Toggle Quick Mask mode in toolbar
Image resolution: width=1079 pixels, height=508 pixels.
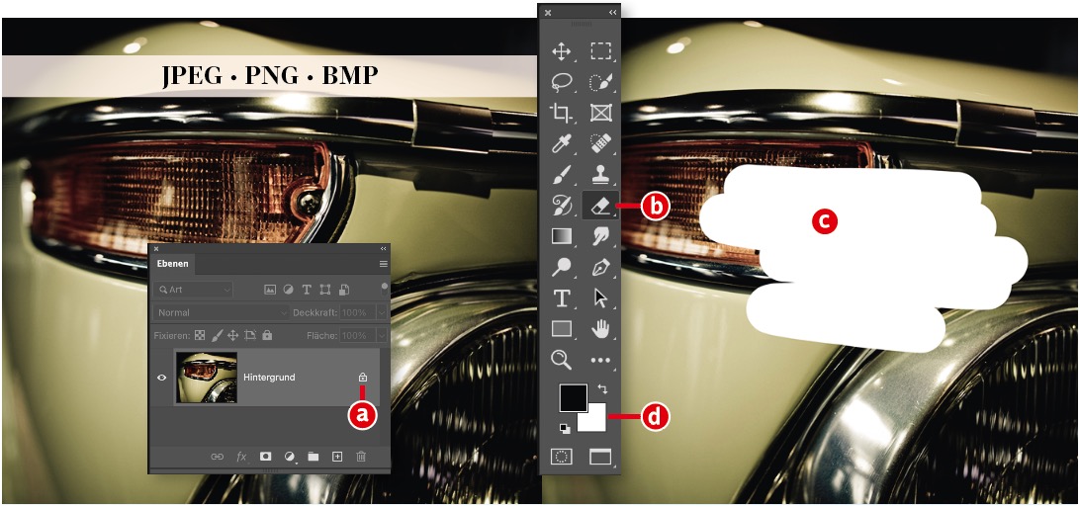[x=562, y=457]
